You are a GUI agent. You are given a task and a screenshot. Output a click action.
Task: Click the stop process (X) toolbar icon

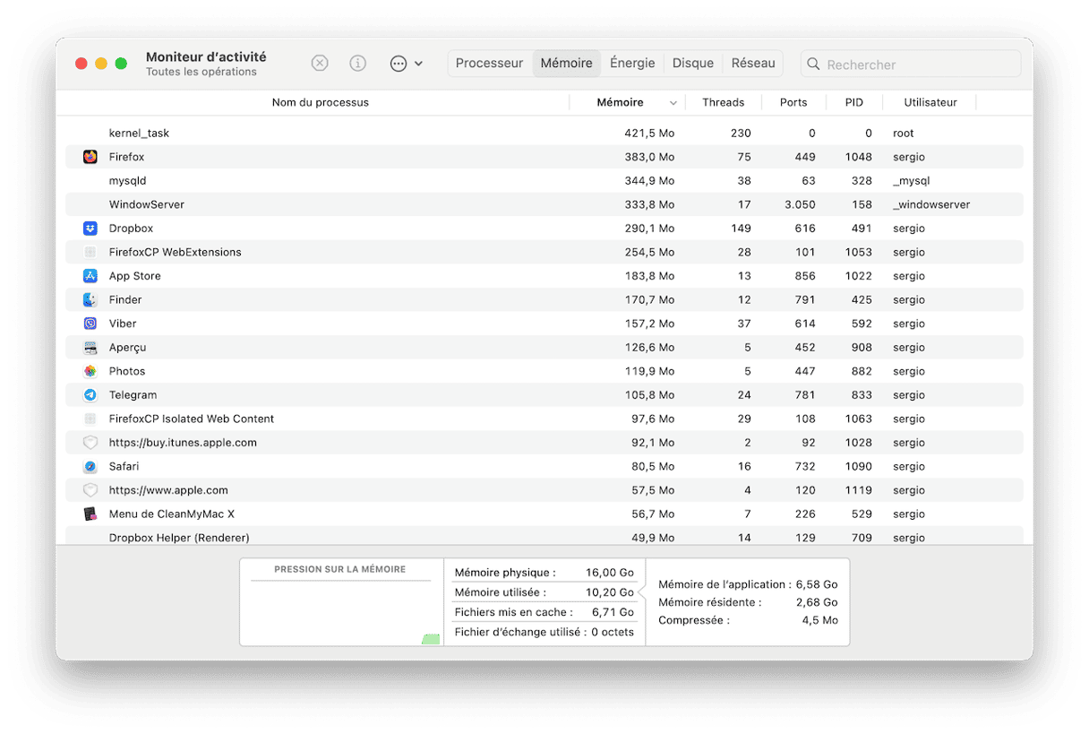coord(320,64)
